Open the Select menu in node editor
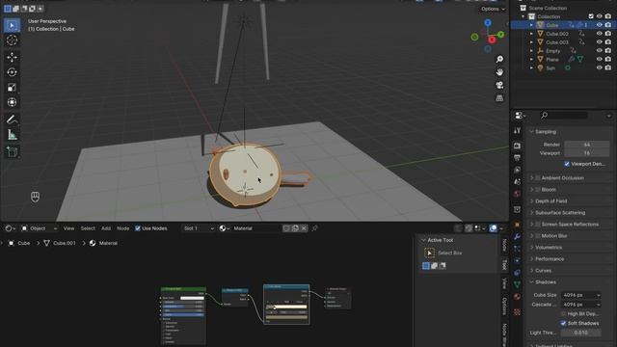 coord(88,228)
